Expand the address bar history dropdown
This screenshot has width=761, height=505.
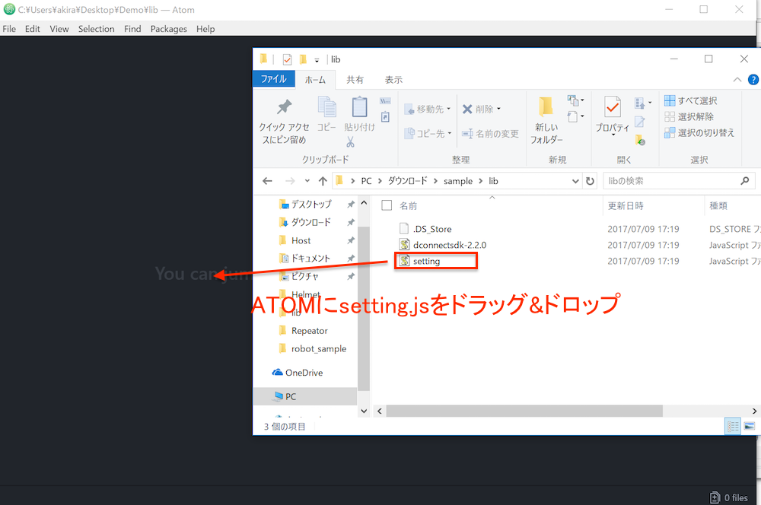pyautogui.click(x=576, y=181)
